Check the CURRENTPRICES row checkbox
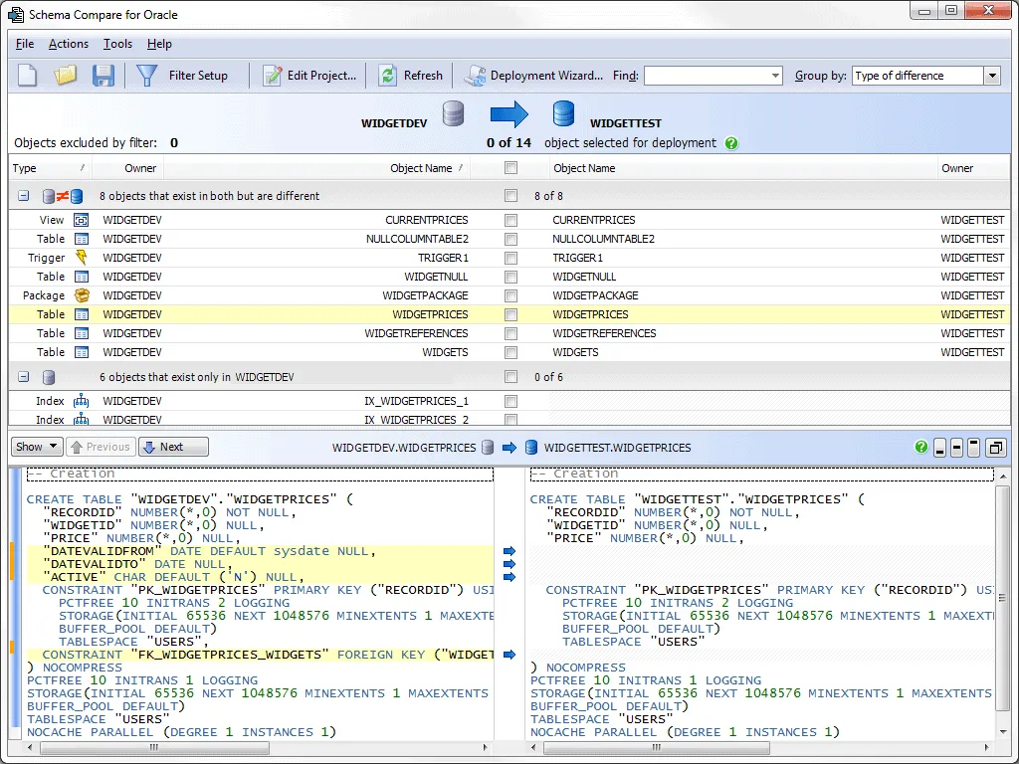 pyautogui.click(x=510, y=220)
